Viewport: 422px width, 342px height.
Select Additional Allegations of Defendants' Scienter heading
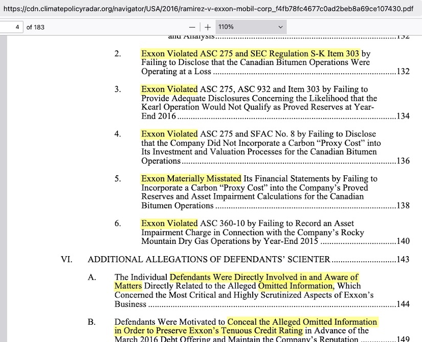tap(209, 259)
